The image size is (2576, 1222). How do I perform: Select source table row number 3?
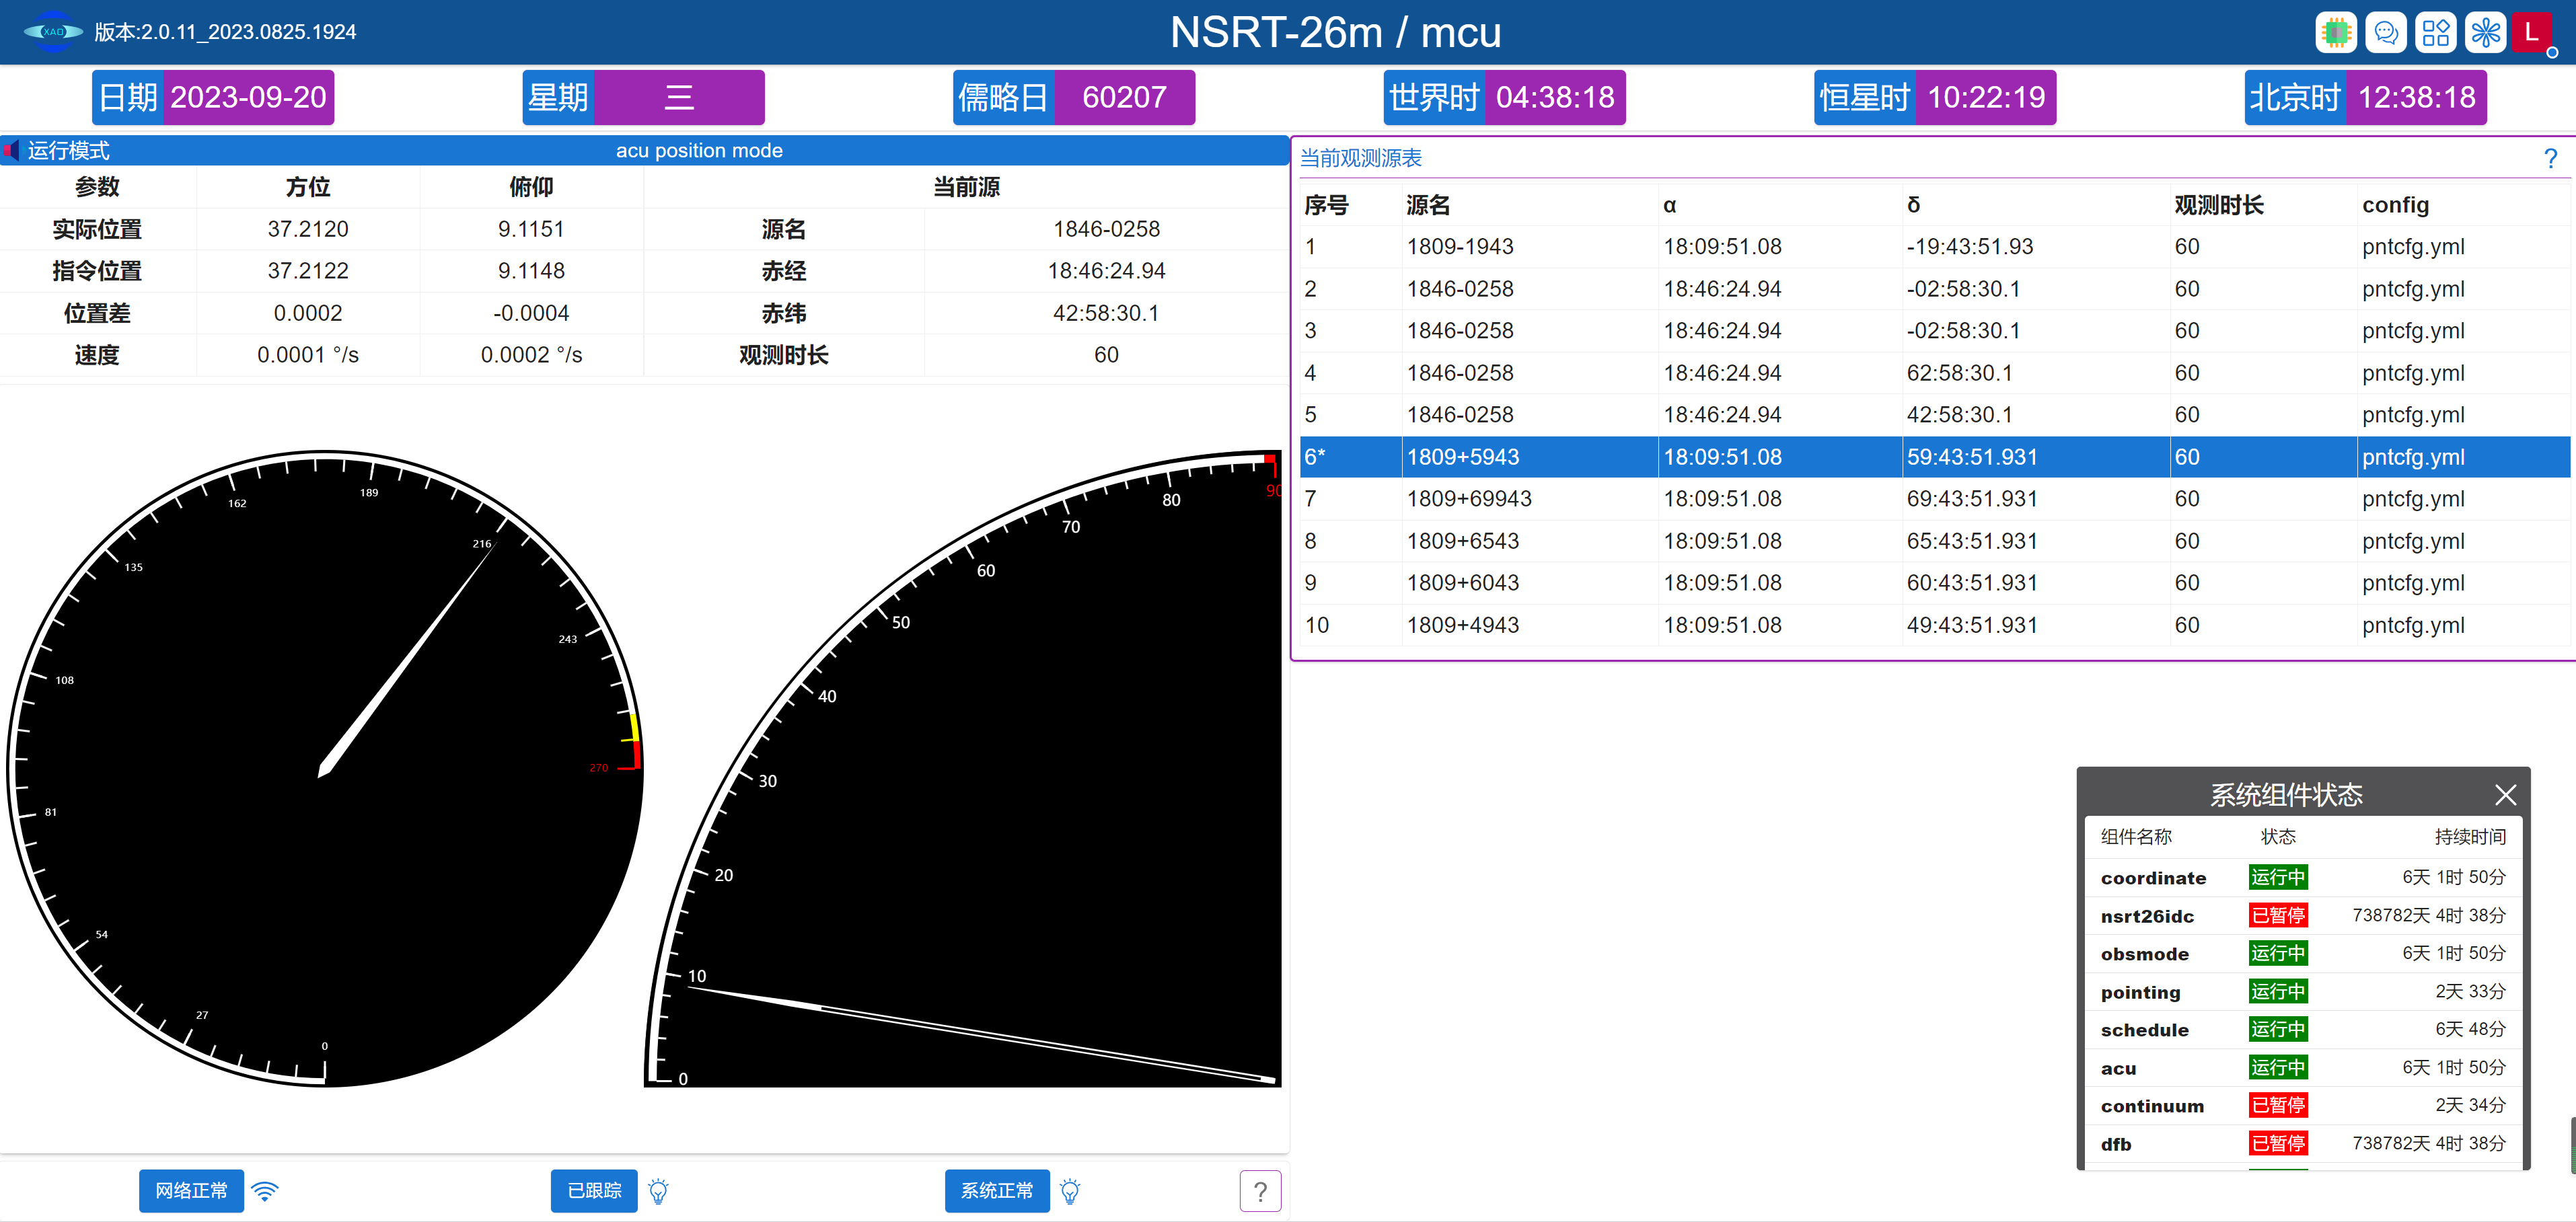[x=1934, y=331]
